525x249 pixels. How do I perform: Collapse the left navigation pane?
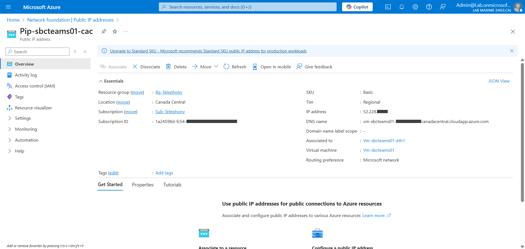(85, 52)
